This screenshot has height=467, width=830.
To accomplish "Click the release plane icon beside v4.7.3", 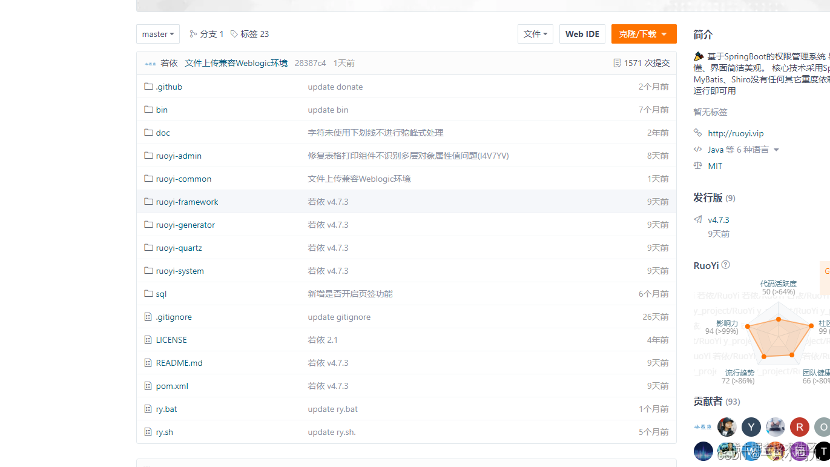I will click(x=697, y=220).
